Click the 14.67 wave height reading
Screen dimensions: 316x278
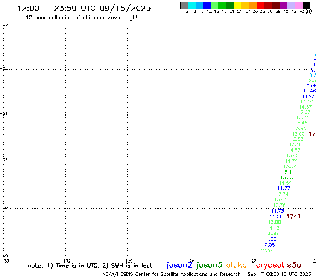[305, 107]
